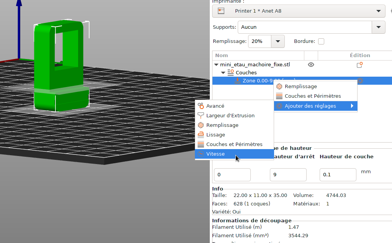Collapse the Couches tree node
Image resolution: width=392 pixels, height=243 pixels.
click(223, 72)
